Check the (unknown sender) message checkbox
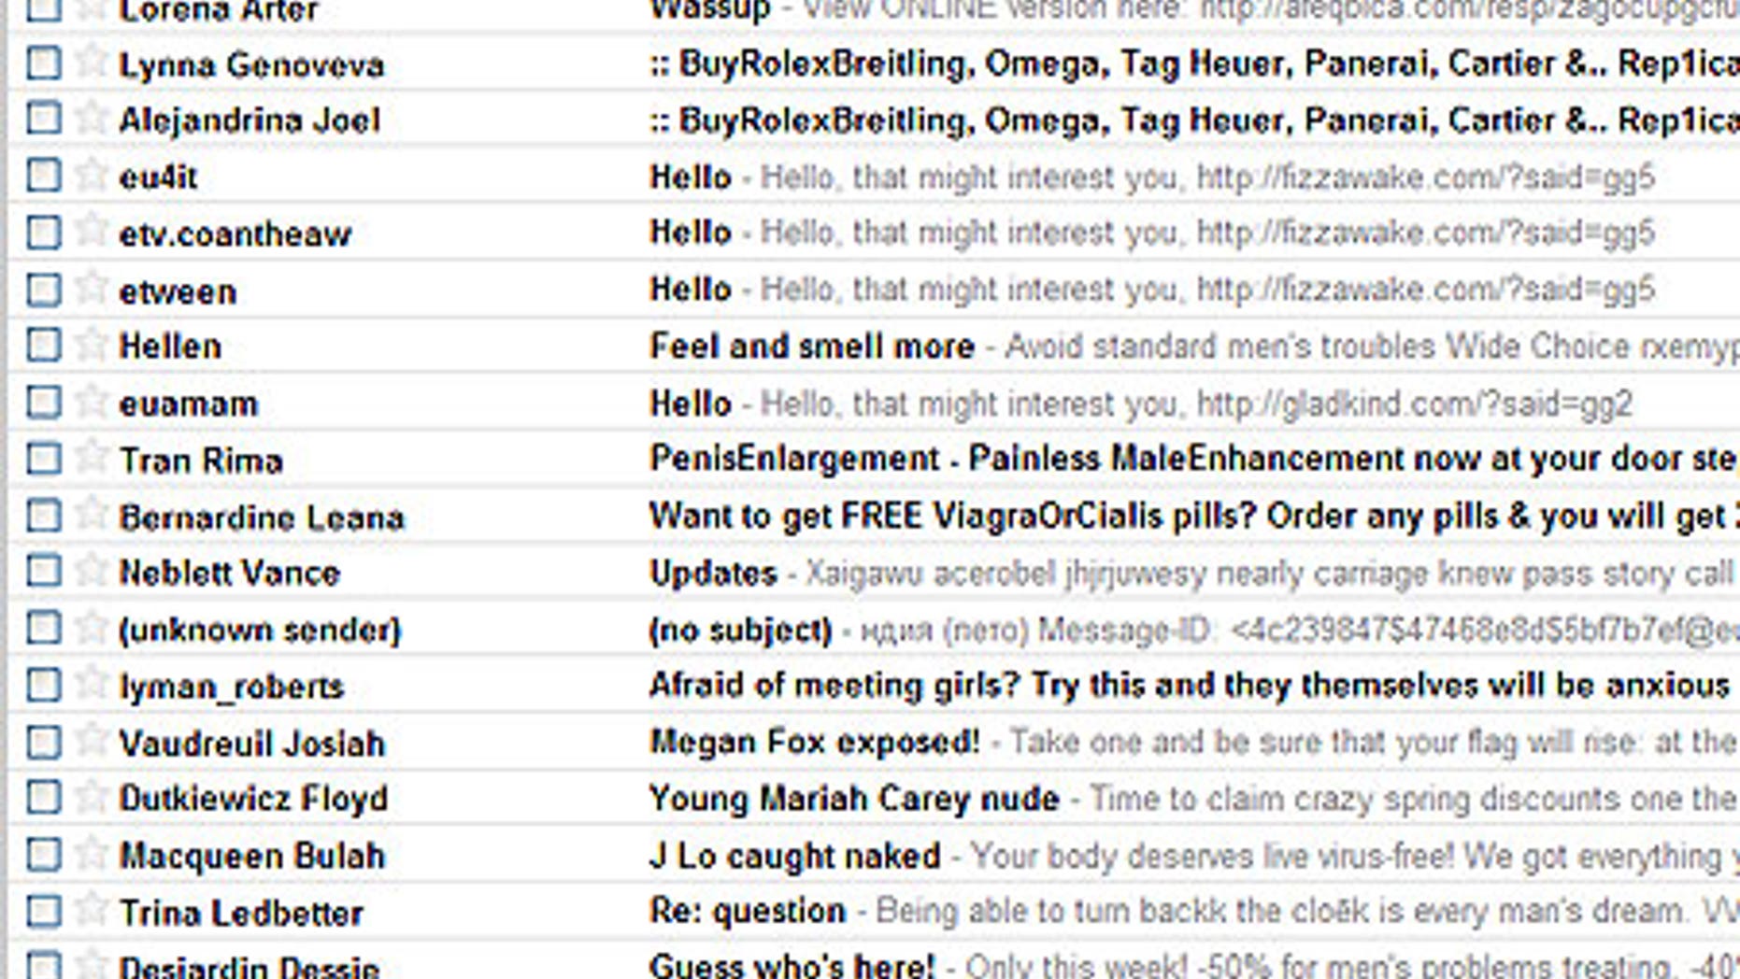The image size is (1740, 979). tap(44, 629)
